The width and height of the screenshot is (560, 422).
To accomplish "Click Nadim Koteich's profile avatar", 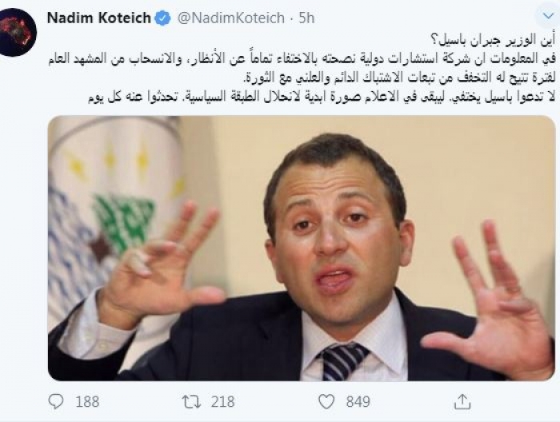I will pos(18,33).
